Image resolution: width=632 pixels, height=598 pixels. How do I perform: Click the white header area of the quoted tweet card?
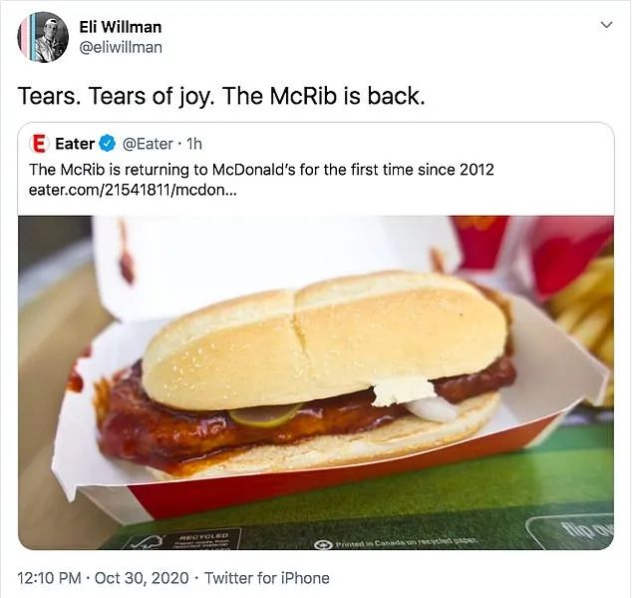pos(316,169)
